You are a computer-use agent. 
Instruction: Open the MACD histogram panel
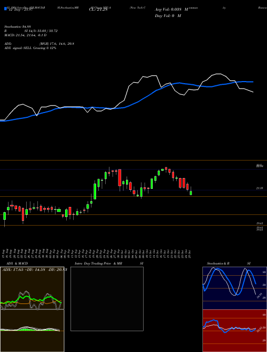(32, 331)
